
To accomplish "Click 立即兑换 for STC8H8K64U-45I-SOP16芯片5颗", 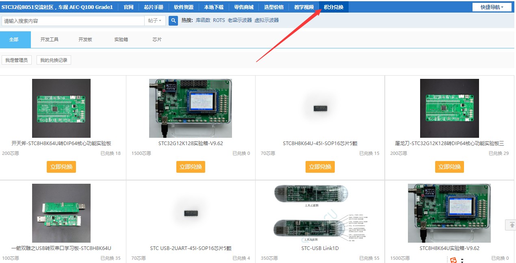I will click(320, 167).
